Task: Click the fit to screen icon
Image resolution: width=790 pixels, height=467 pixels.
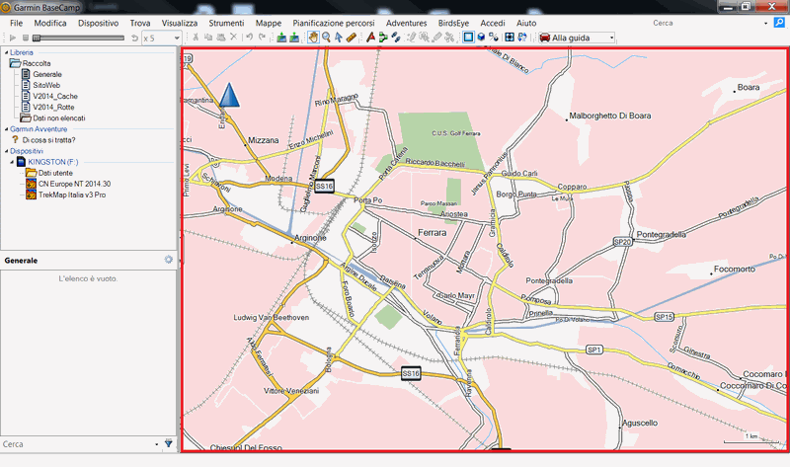Action: [510, 38]
